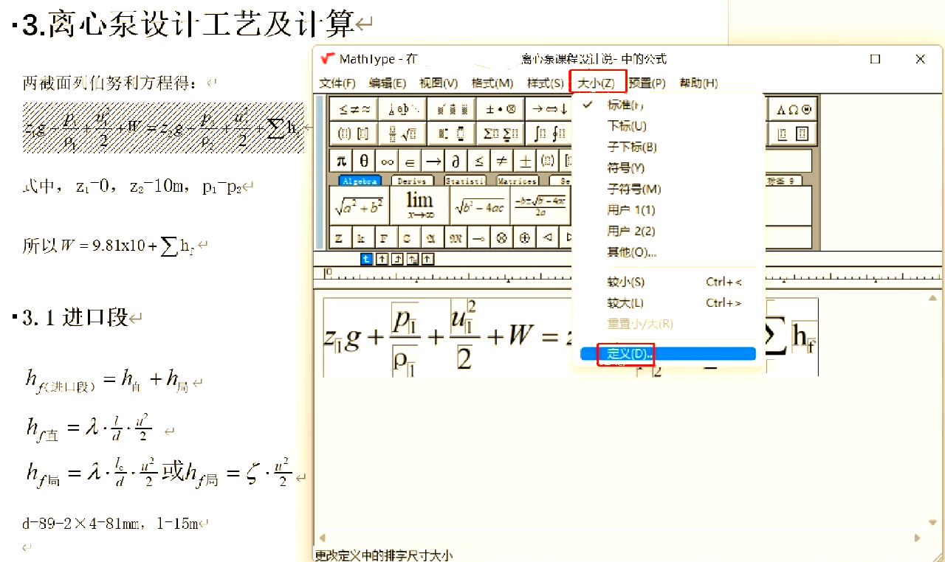
Task: Insert the element-of symbol (∈)
Action: [409, 161]
